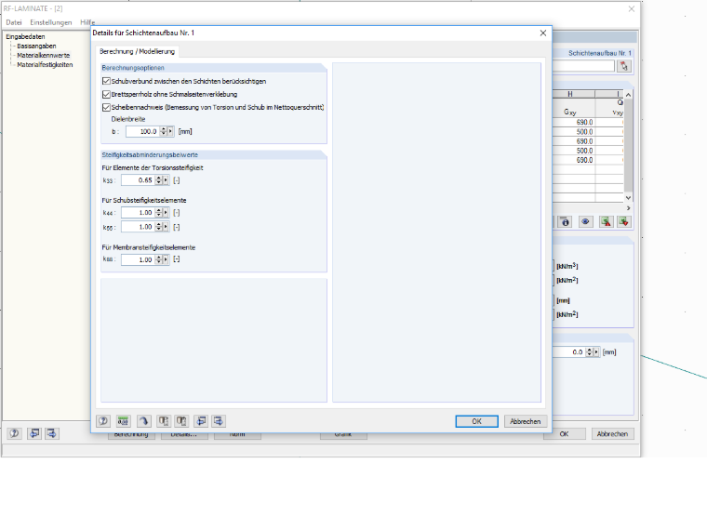The width and height of the screenshot is (707, 530).
Task: Open arrow menu beside k33 field
Action: tap(166, 180)
